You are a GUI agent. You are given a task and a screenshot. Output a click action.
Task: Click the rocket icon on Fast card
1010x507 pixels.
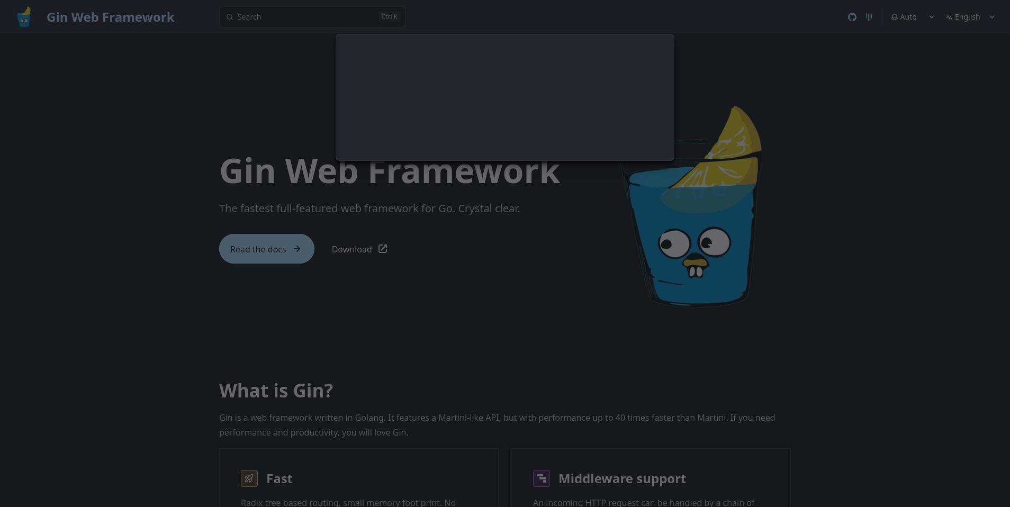pos(249,478)
